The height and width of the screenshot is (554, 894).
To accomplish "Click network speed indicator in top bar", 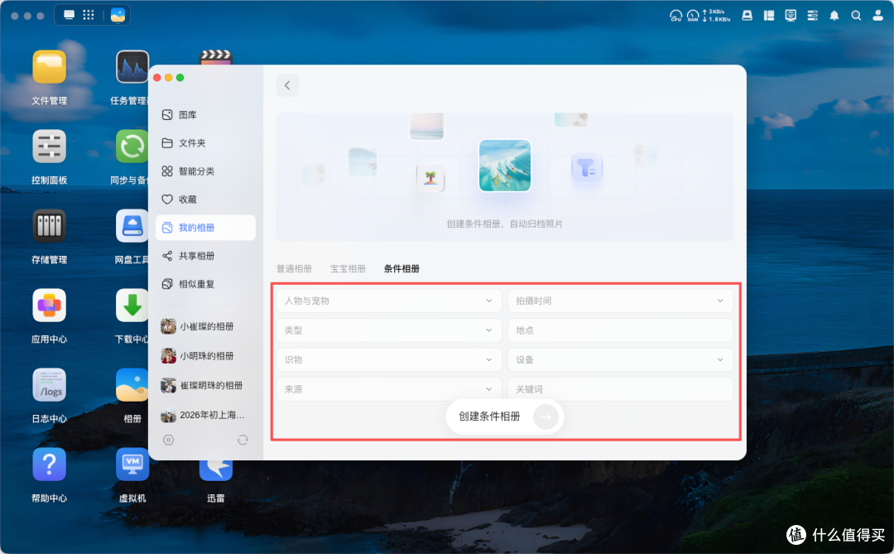I will point(717,16).
